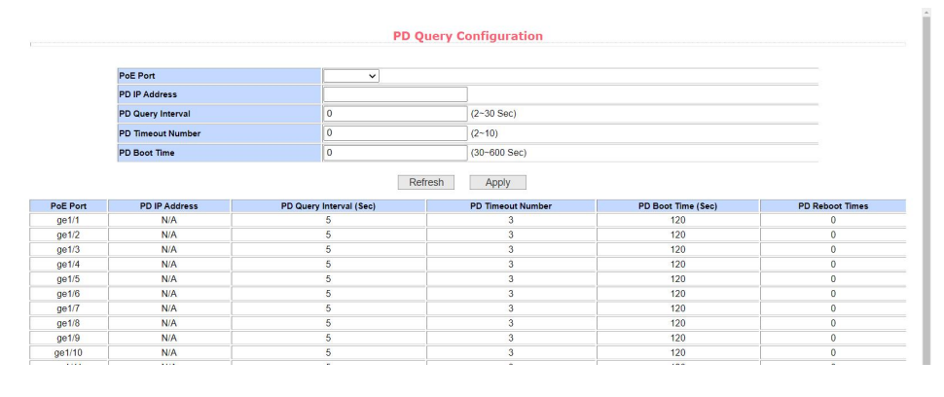Click boot time 120 in ge1/9 row
Screen dimensions: 944x397
tap(678, 338)
